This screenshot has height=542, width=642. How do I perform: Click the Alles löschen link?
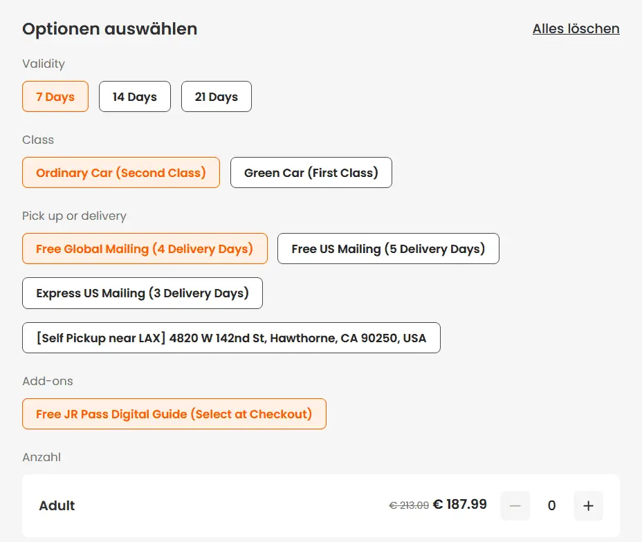[576, 28]
